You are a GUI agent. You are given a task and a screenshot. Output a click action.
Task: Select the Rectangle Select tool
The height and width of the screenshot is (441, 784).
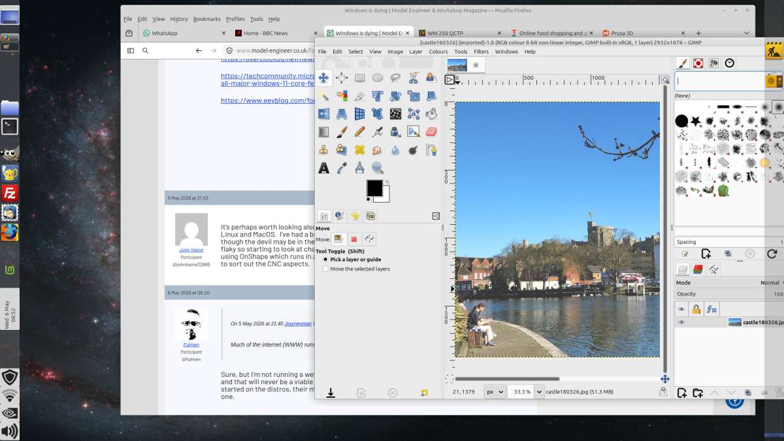[x=359, y=78]
